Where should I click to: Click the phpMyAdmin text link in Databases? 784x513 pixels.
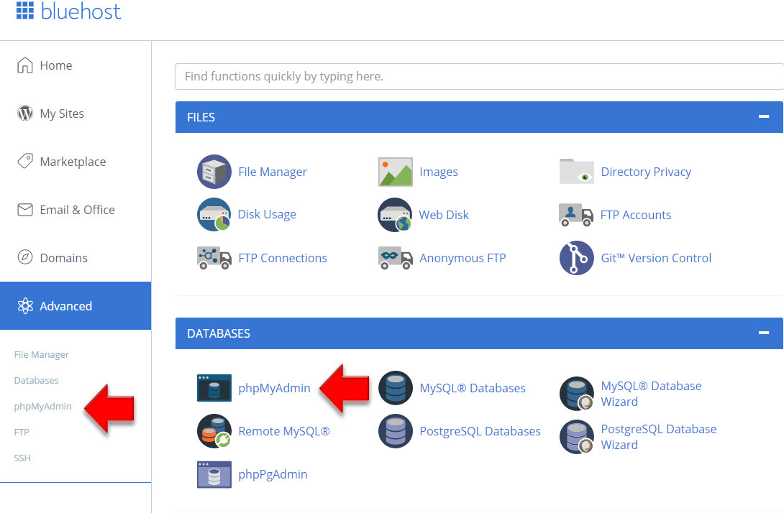pyautogui.click(x=274, y=388)
